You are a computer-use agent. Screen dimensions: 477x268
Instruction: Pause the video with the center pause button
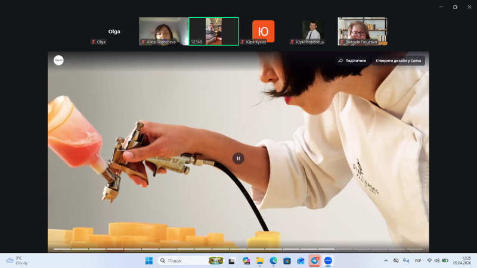tap(238, 158)
